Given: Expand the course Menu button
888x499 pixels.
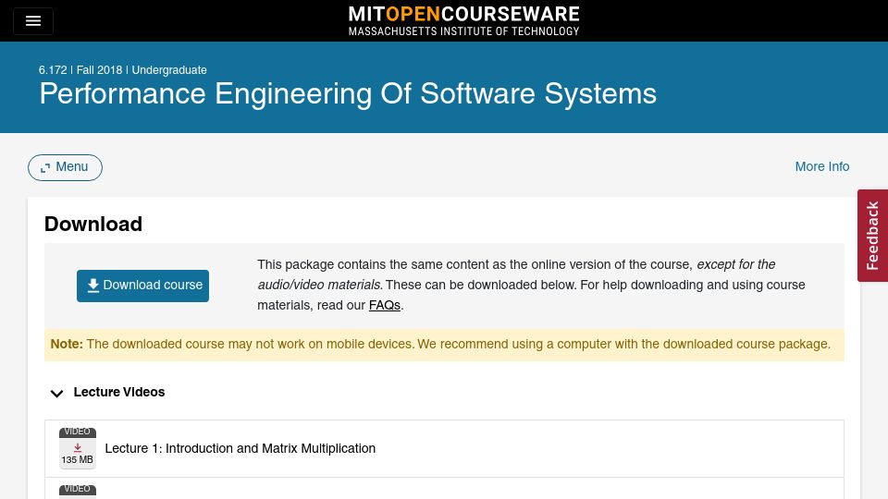Looking at the screenshot, I should [65, 167].
